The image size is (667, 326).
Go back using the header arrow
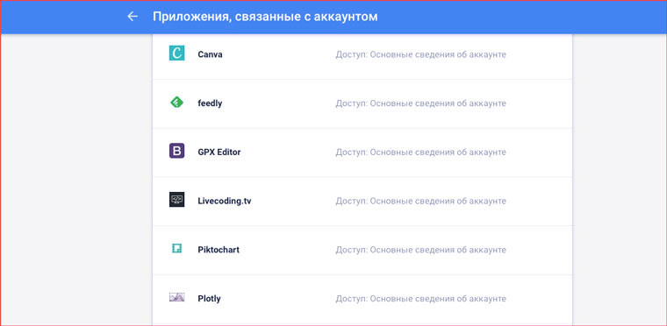pyautogui.click(x=133, y=17)
